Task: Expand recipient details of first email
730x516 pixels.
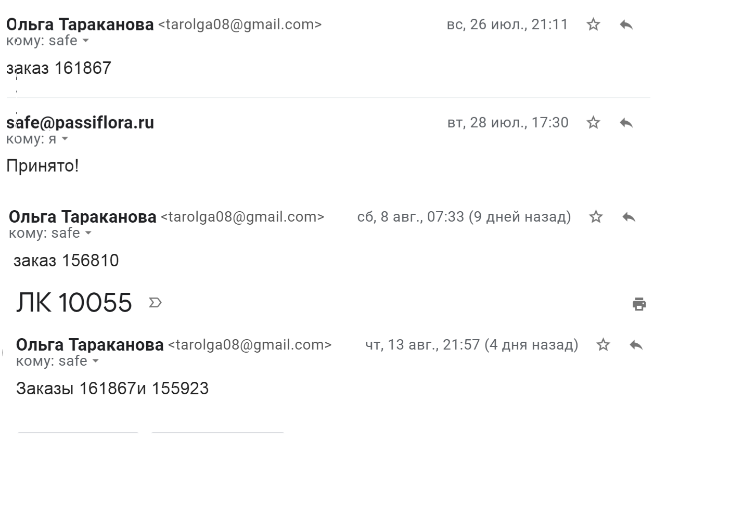Action: click(86, 41)
